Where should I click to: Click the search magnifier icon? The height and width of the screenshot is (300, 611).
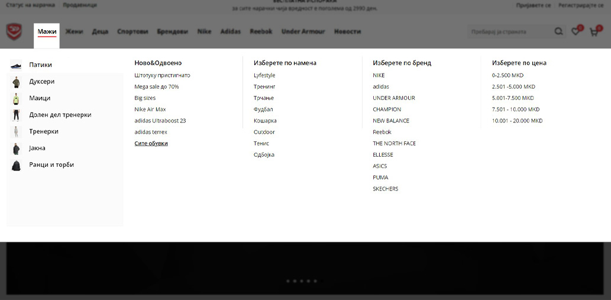coord(558,31)
